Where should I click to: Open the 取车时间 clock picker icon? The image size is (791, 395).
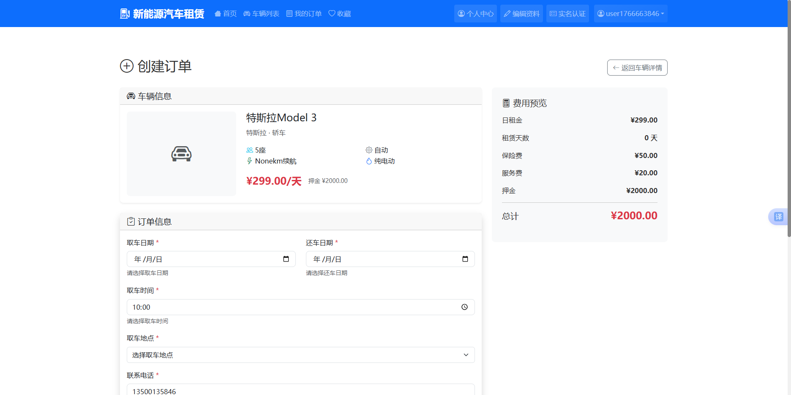coord(464,307)
